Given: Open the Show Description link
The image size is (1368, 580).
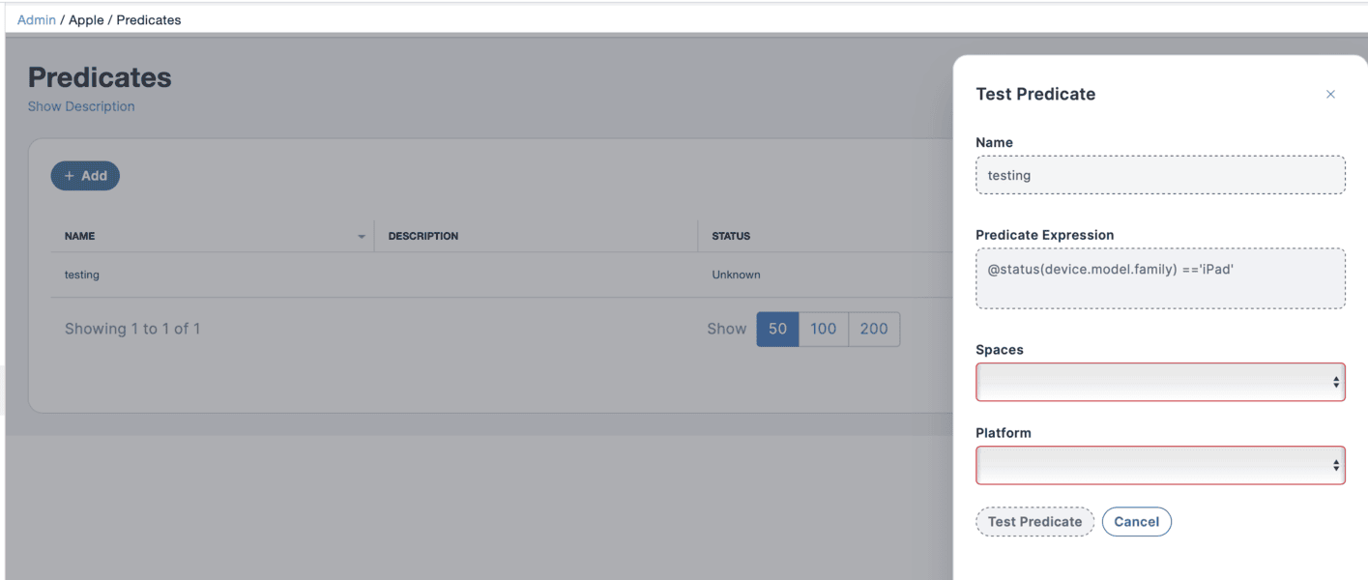Looking at the screenshot, I should (x=81, y=106).
